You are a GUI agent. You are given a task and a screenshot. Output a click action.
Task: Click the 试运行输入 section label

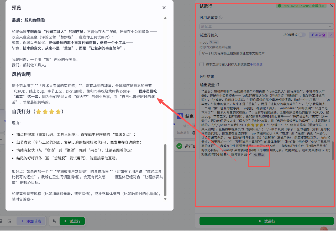pyautogui.click(x=209, y=35)
